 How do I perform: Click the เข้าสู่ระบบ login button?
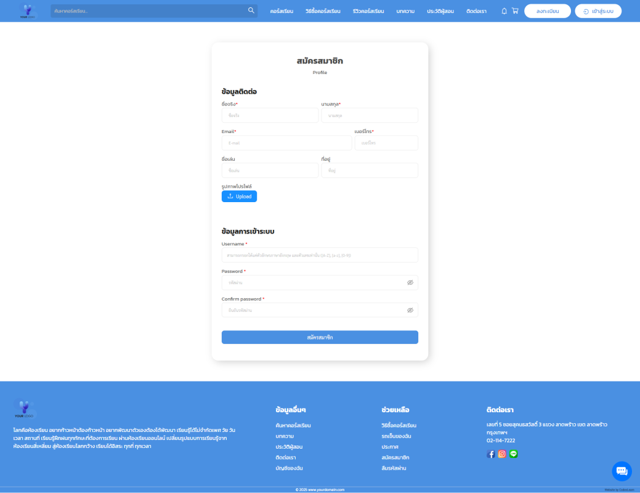[598, 11]
